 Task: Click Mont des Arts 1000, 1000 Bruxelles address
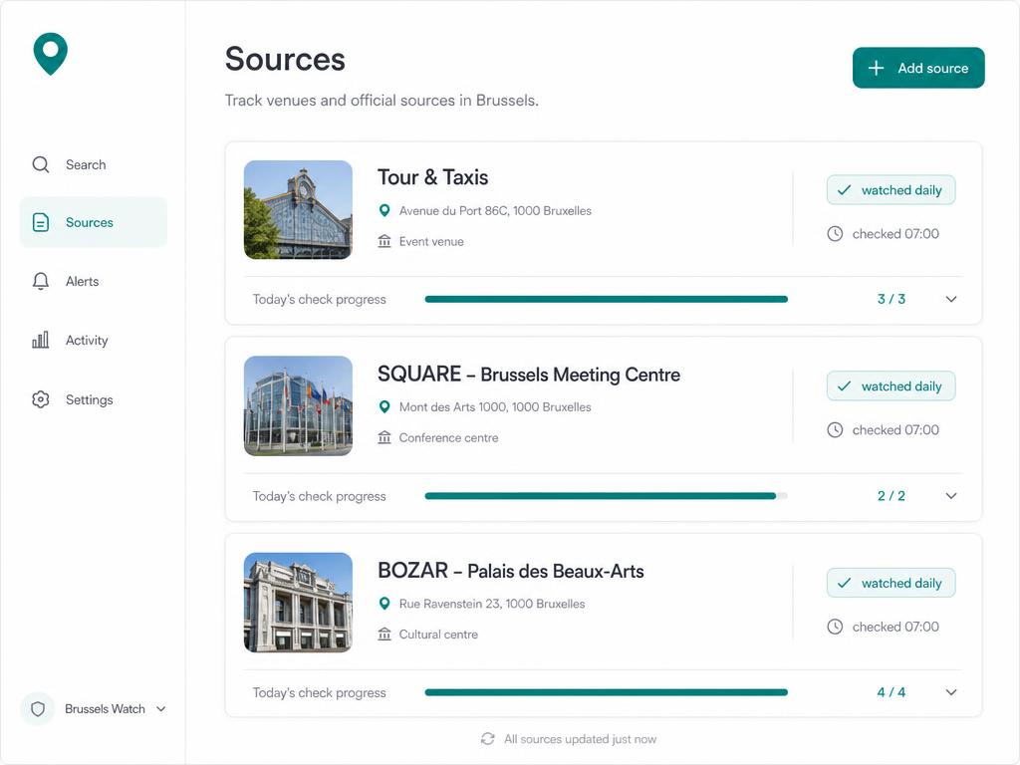[495, 407]
